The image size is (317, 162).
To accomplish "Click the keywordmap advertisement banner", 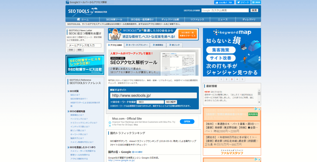I will click(232, 52).
